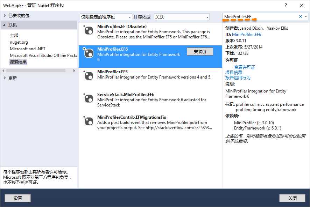This screenshot has width=310, height=207.
Task: Open the search box history dropdown arrow
Action: 306,16
